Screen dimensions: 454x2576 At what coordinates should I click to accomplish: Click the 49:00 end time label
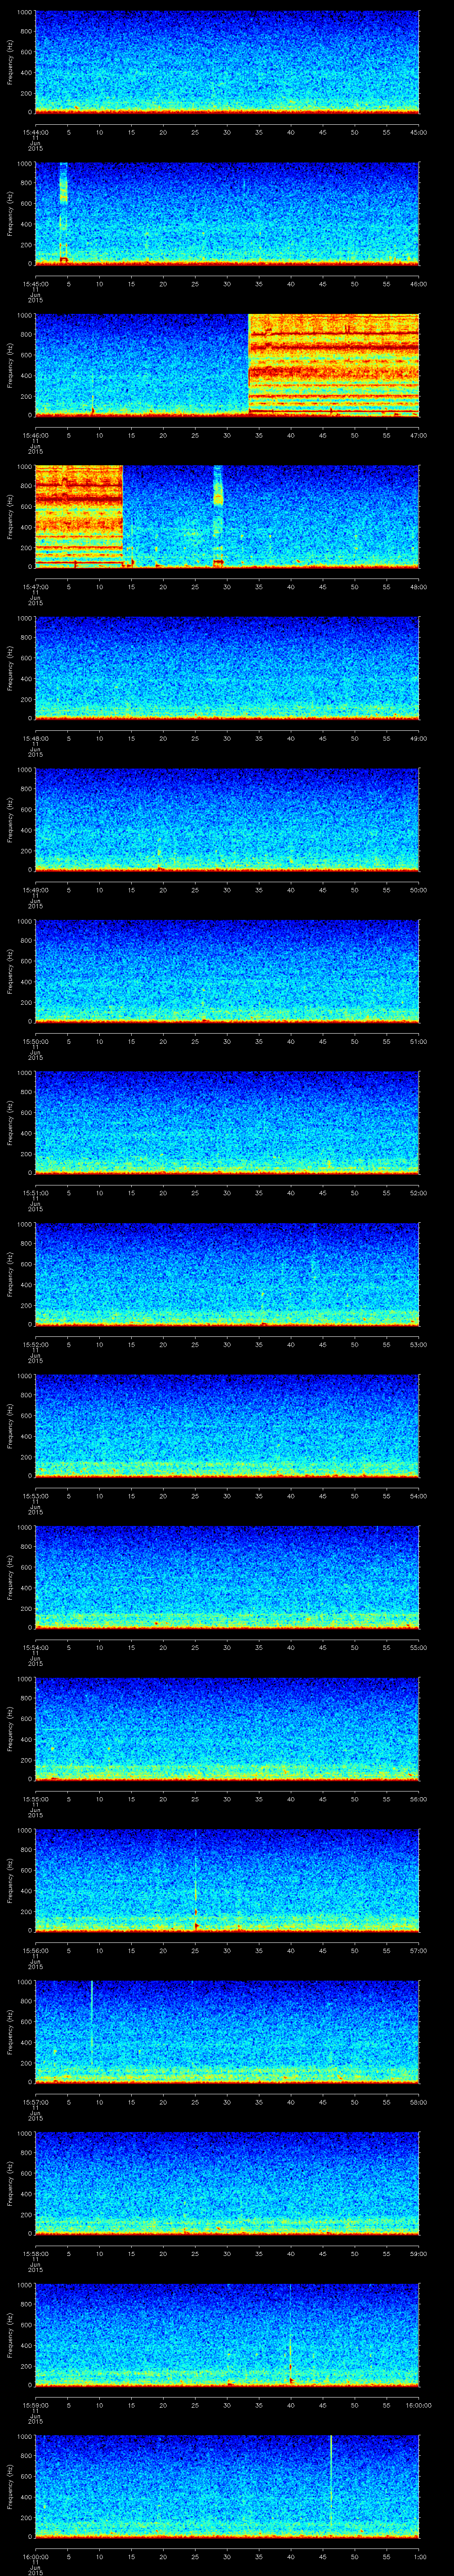tap(418, 739)
